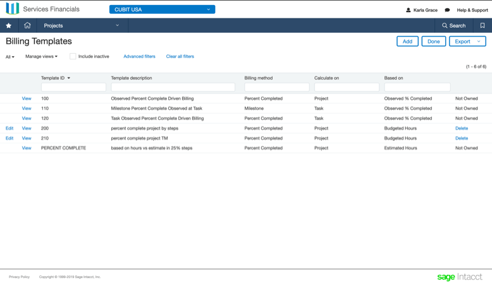Click the Calculate on column header

pyautogui.click(x=327, y=78)
